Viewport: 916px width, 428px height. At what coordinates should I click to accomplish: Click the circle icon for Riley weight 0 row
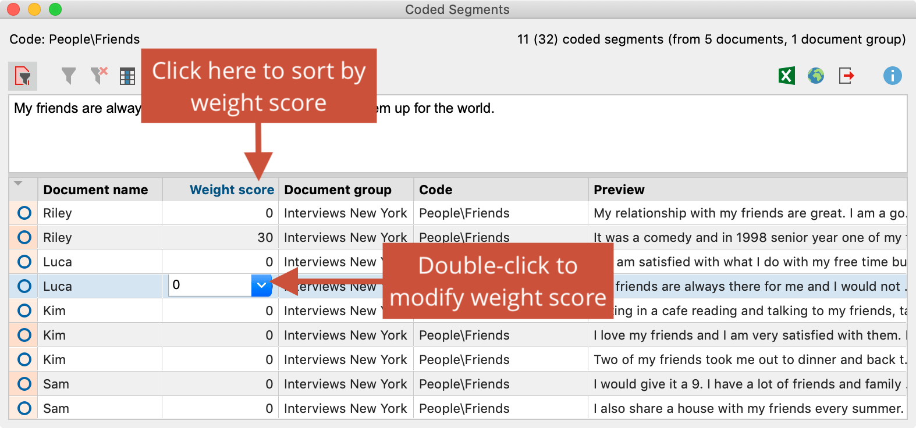pos(24,213)
